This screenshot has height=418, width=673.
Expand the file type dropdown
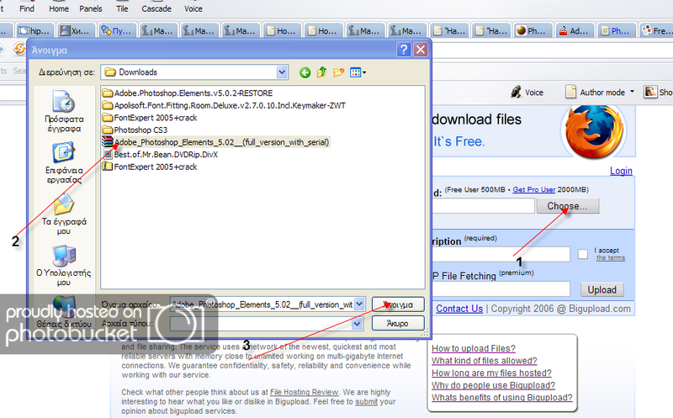359,322
